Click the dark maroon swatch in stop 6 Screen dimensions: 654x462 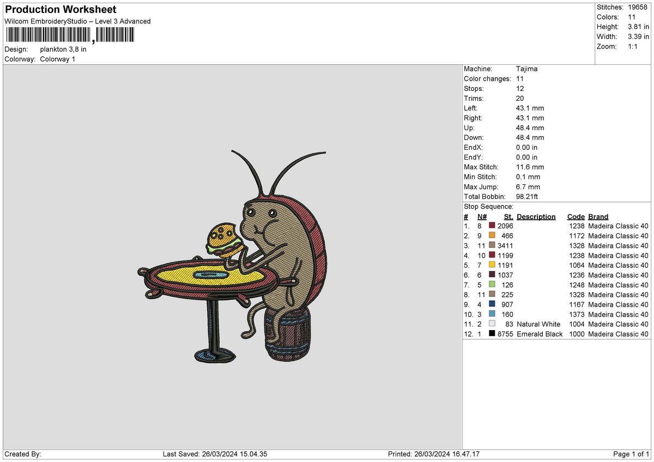pyautogui.click(x=492, y=275)
